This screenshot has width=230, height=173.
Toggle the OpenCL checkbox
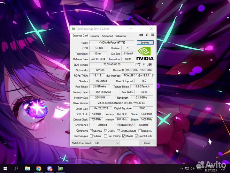pos(91,131)
